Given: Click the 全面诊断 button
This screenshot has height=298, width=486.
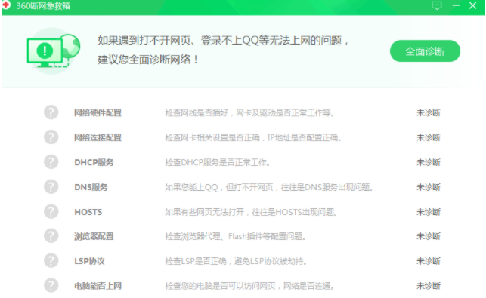Looking at the screenshot, I should pos(425,51).
